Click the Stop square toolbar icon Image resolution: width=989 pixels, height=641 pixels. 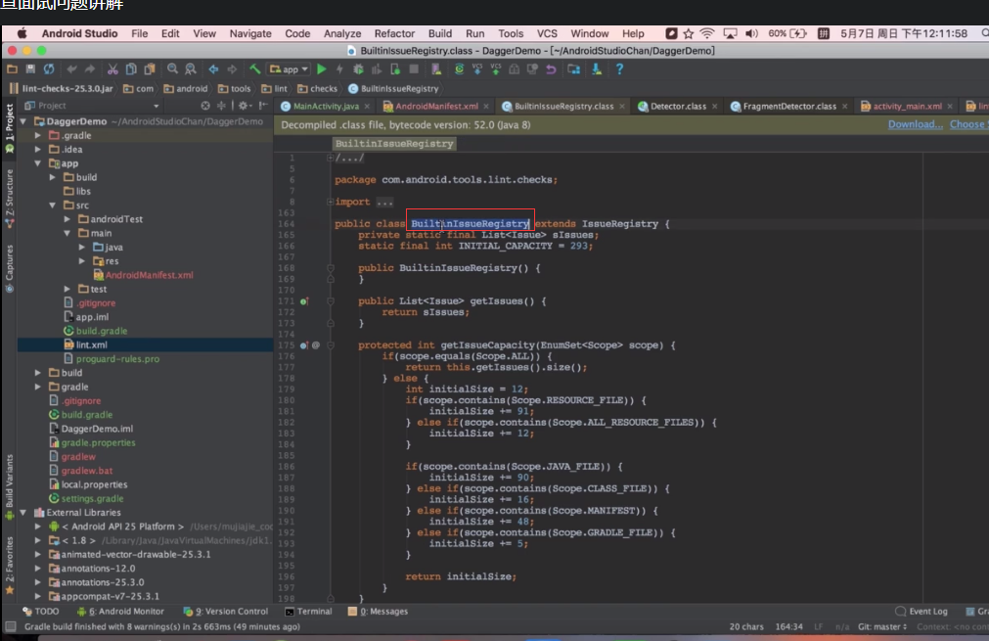point(414,69)
